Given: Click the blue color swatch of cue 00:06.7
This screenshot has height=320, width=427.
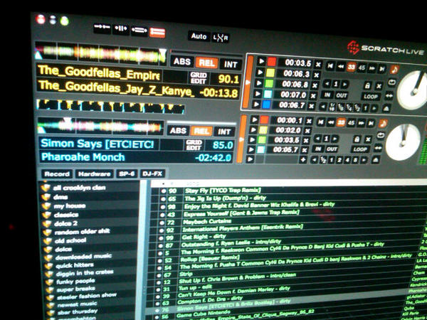Looking at the screenshot, I should click(x=265, y=105).
